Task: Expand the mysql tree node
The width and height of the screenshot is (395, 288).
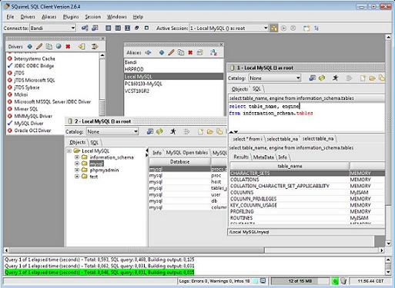Action: point(77,164)
